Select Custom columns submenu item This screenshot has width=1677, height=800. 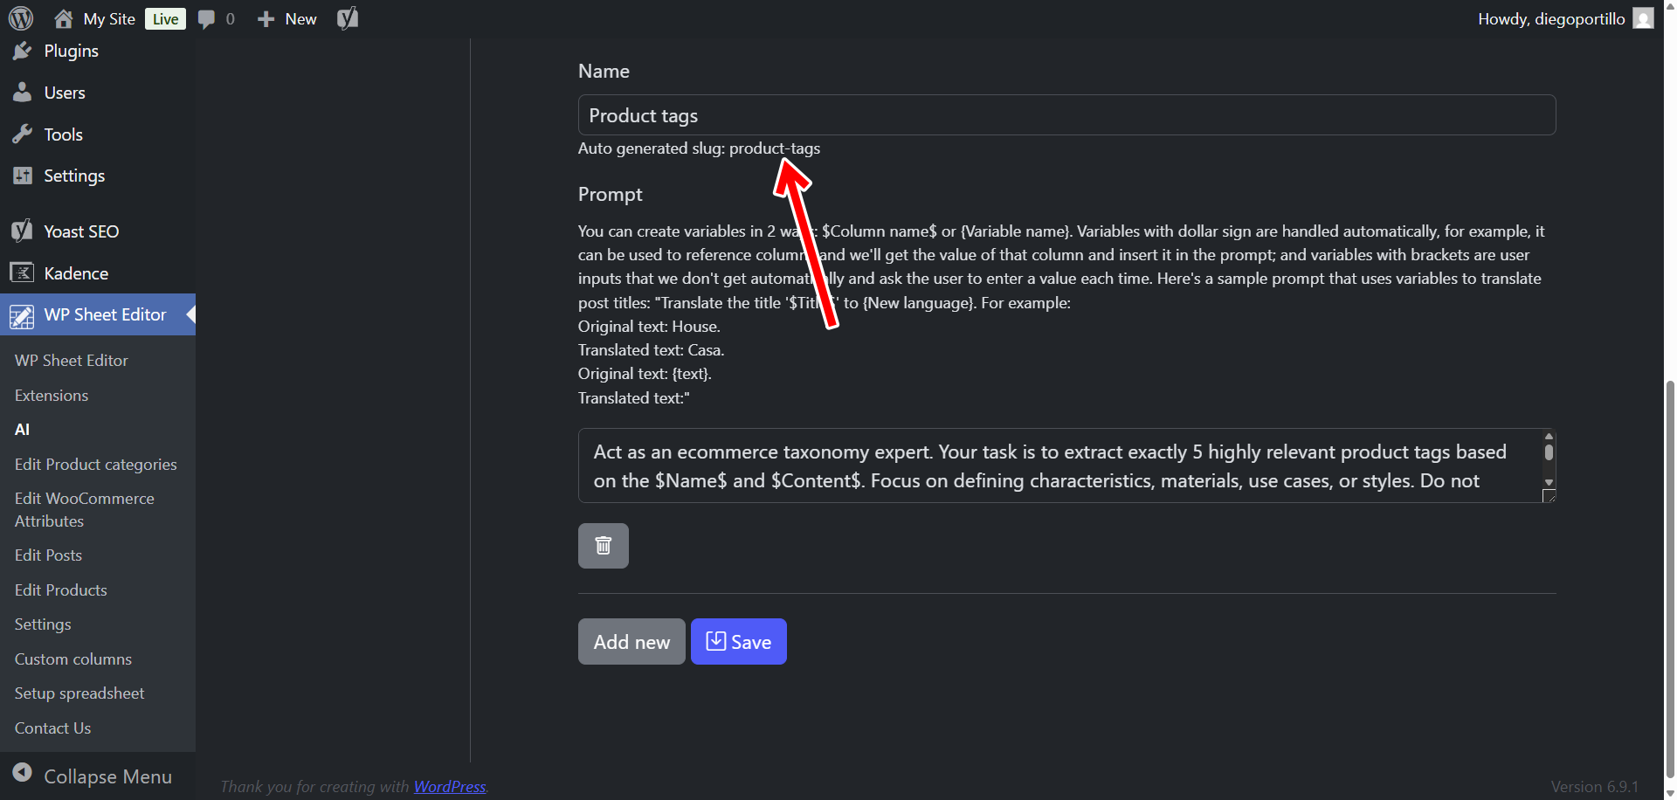(73, 659)
